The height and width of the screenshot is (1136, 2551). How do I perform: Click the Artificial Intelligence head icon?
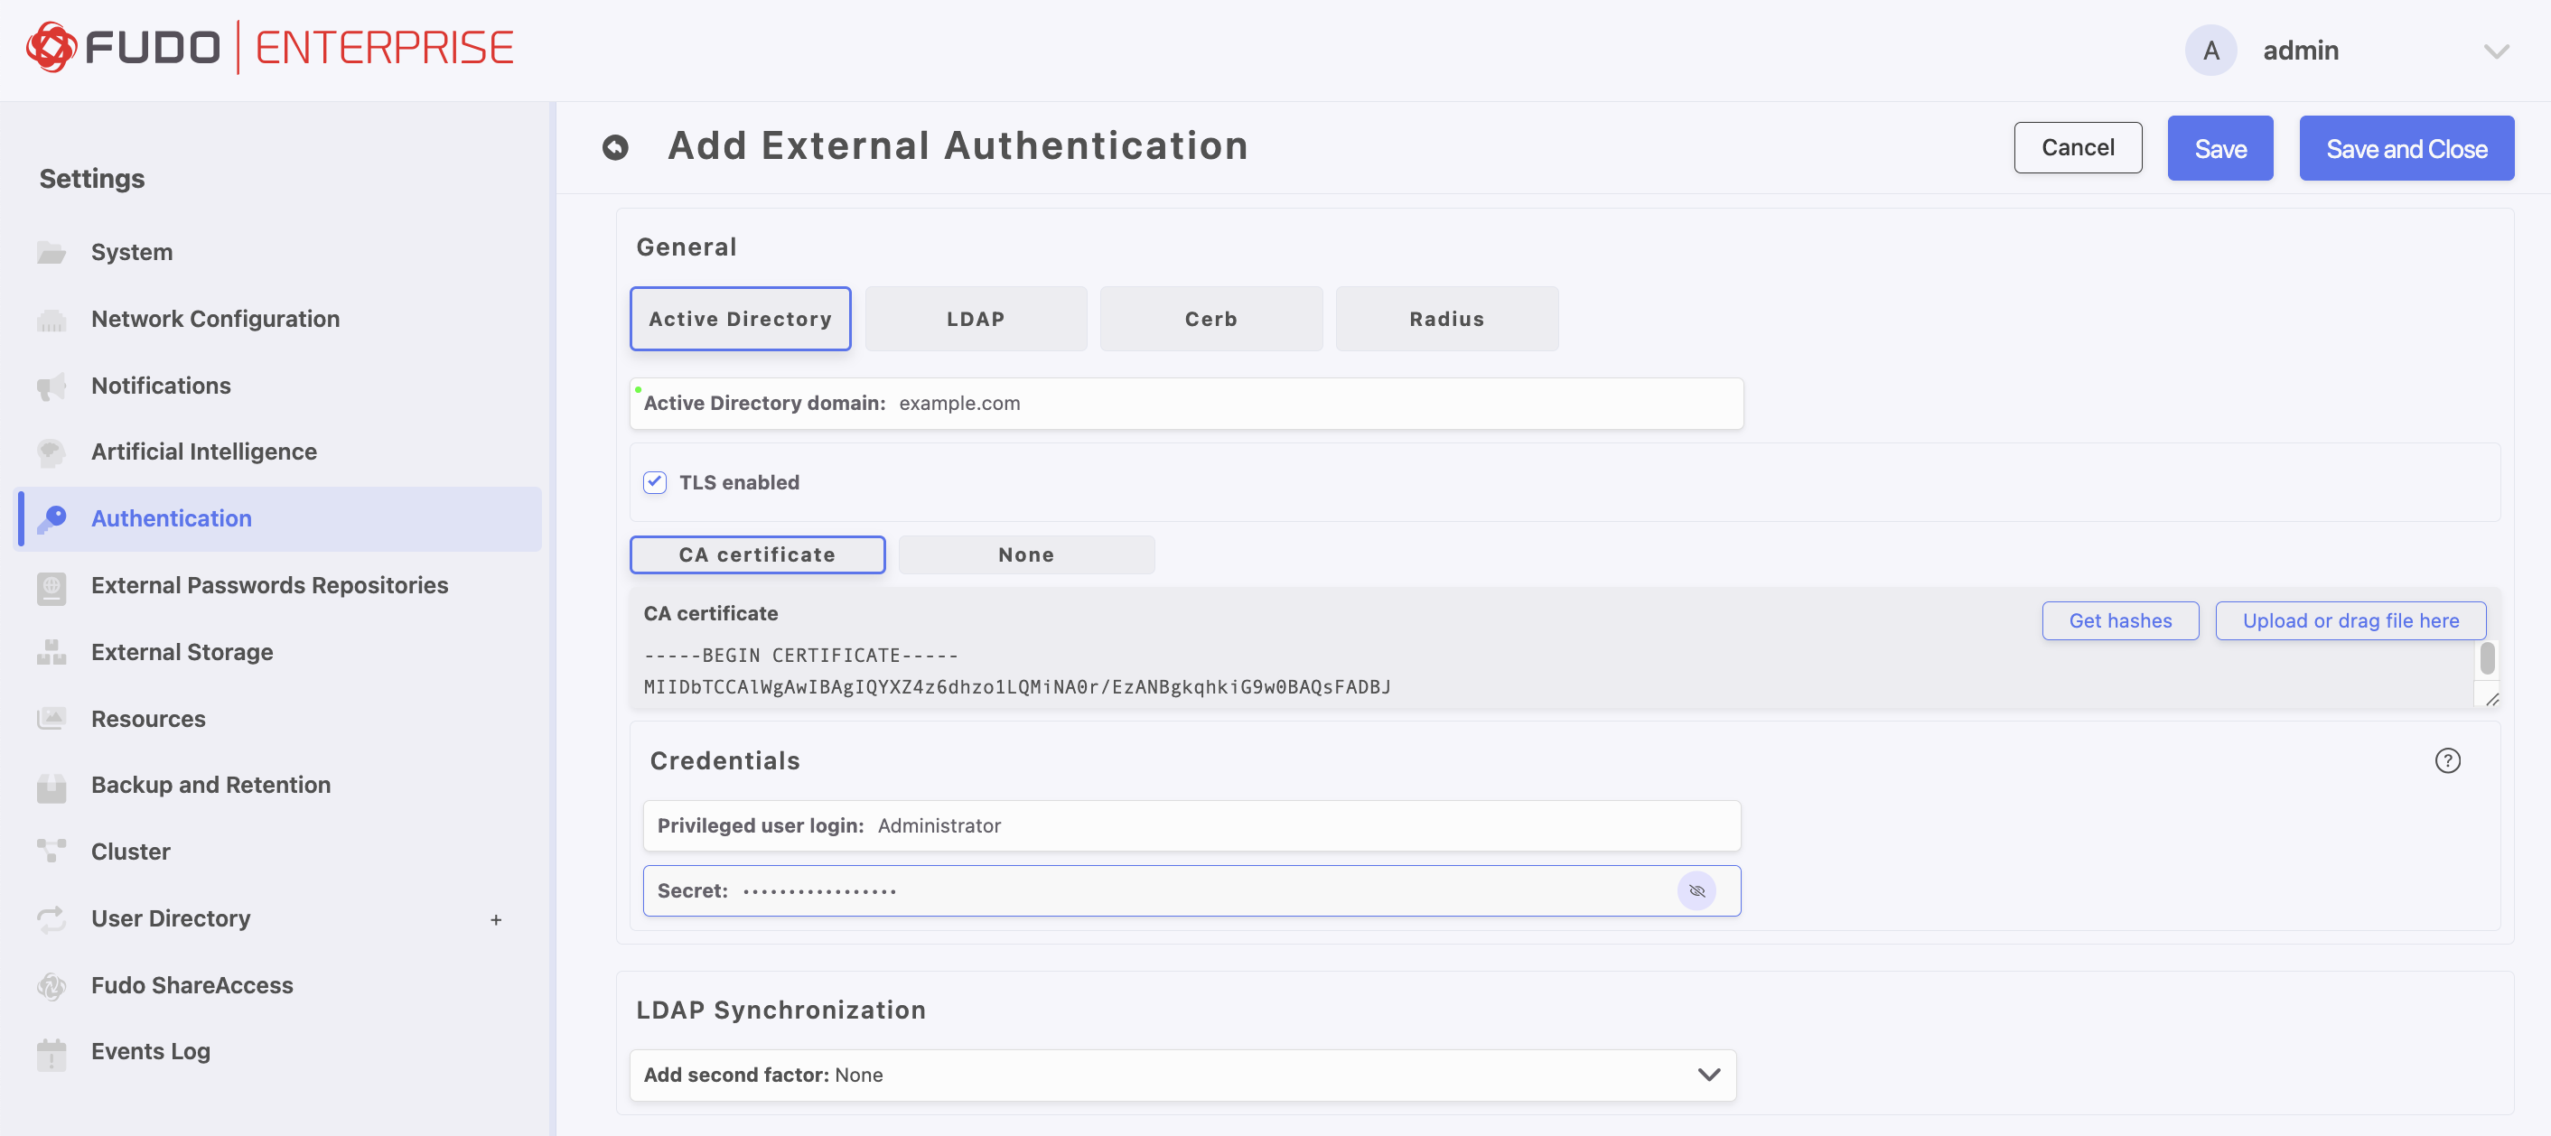(51, 452)
